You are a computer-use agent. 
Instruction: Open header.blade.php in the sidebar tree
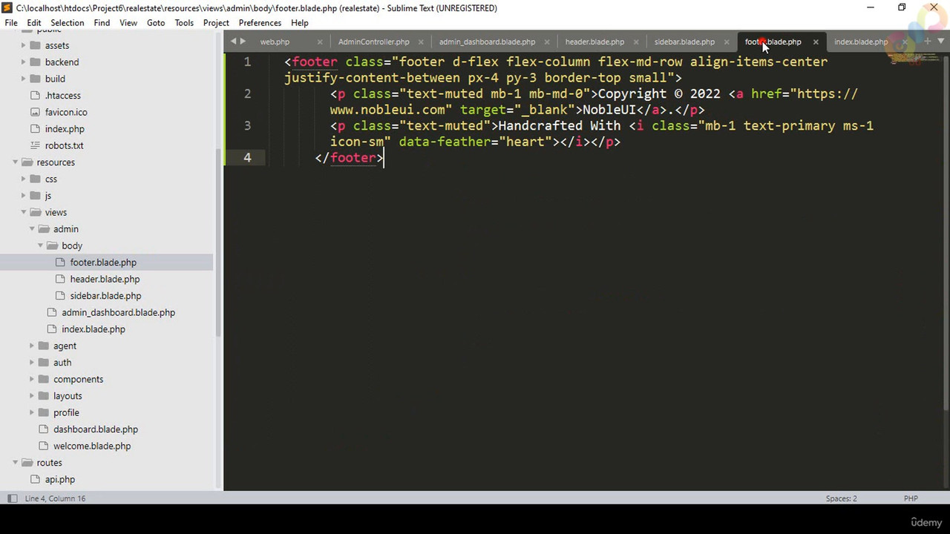pyautogui.click(x=105, y=279)
